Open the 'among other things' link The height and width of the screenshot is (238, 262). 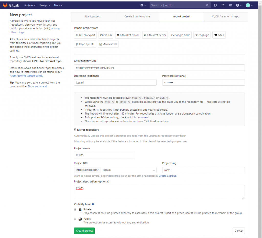point(55,29)
